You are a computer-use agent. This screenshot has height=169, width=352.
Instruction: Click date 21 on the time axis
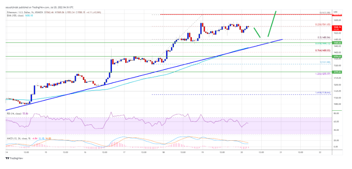281,152
